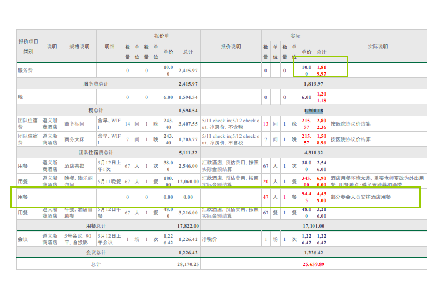435x296 pixels.
Task: Select the quoted total 12,060.00 cell
Action: (188, 182)
